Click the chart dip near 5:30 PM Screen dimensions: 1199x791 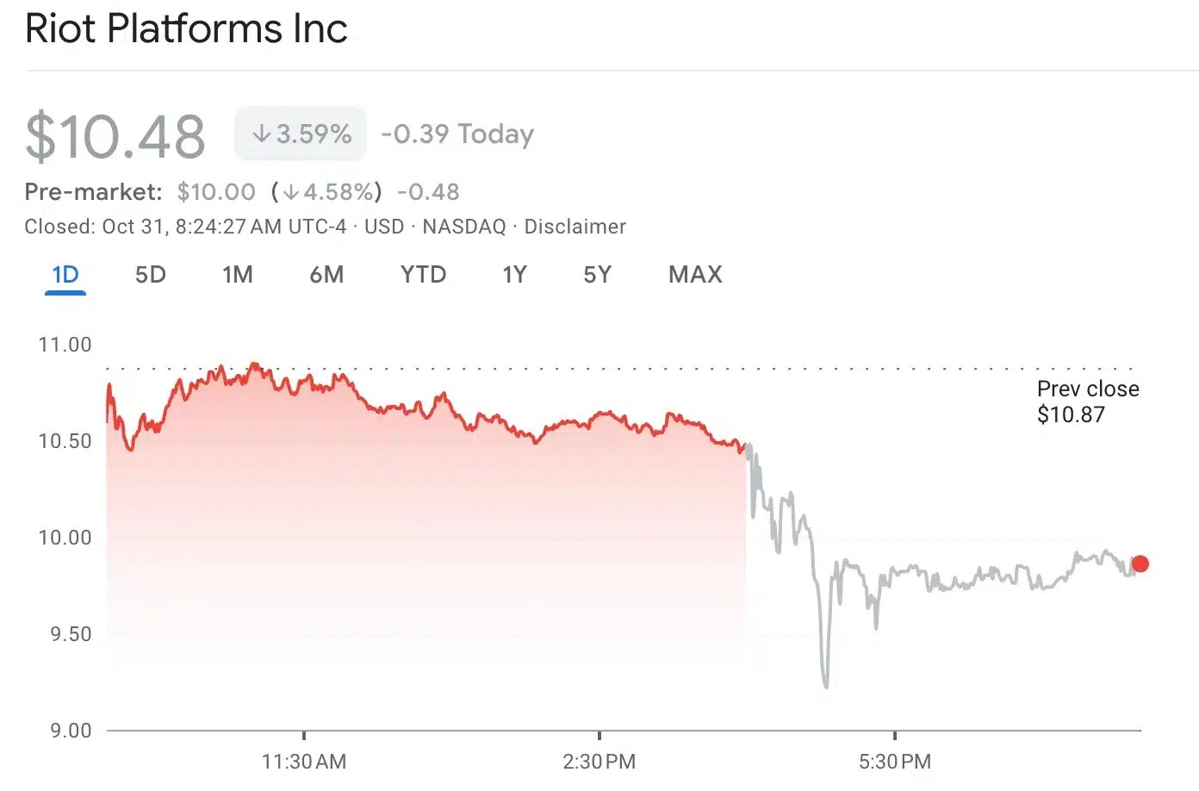pos(826,685)
